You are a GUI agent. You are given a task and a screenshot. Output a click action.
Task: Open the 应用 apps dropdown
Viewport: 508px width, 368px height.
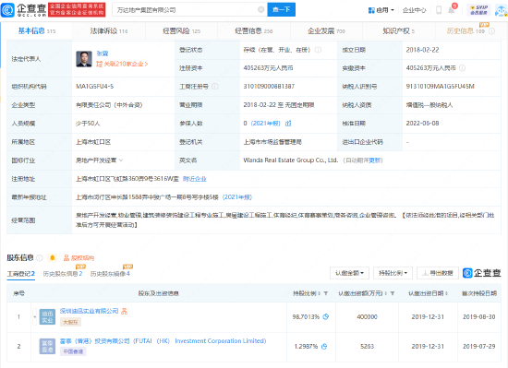(381, 10)
